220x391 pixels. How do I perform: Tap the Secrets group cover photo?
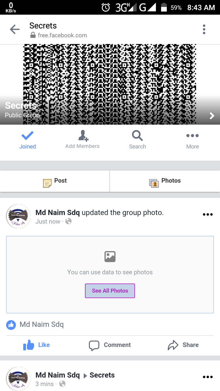click(x=110, y=84)
